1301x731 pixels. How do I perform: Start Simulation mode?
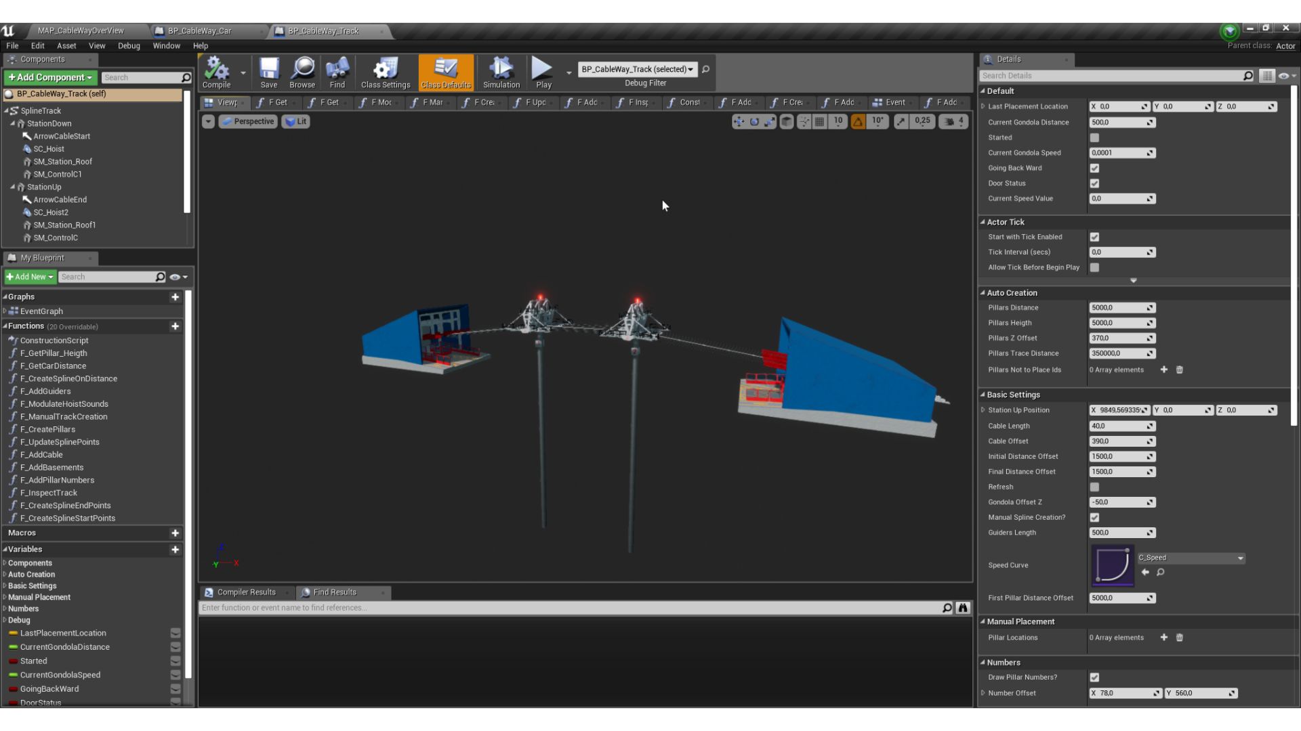(501, 72)
